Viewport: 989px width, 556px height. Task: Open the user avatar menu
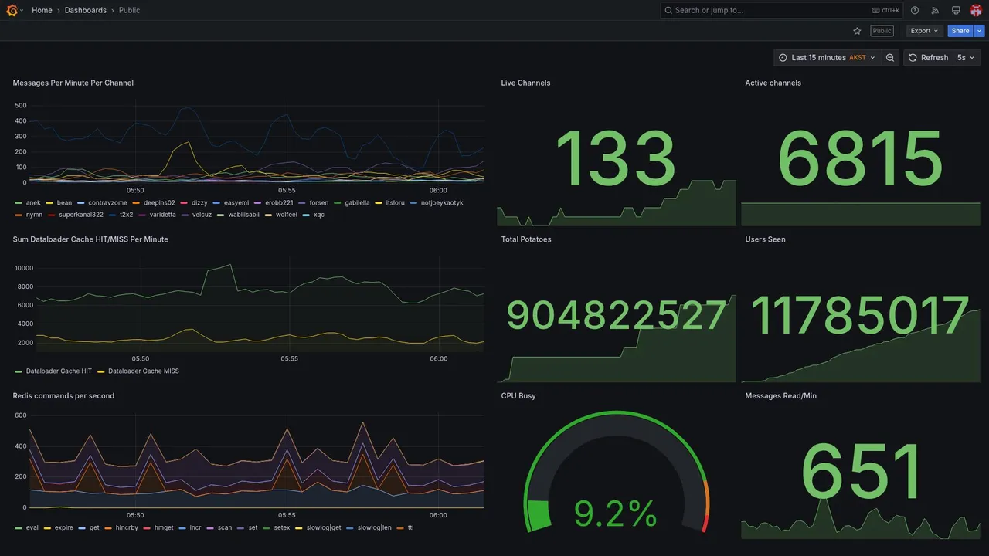[x=976, y=10]
